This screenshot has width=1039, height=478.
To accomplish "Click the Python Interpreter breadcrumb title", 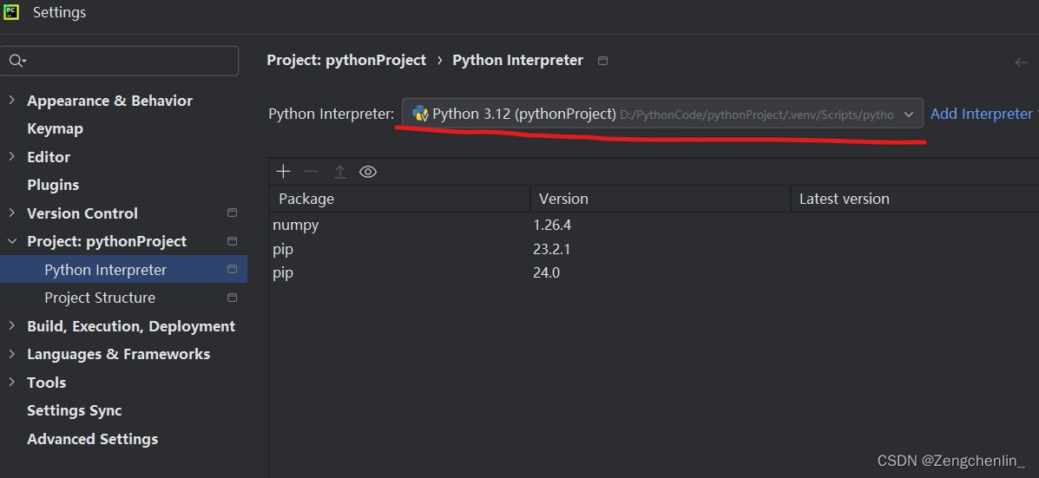I will click(517, 60).
